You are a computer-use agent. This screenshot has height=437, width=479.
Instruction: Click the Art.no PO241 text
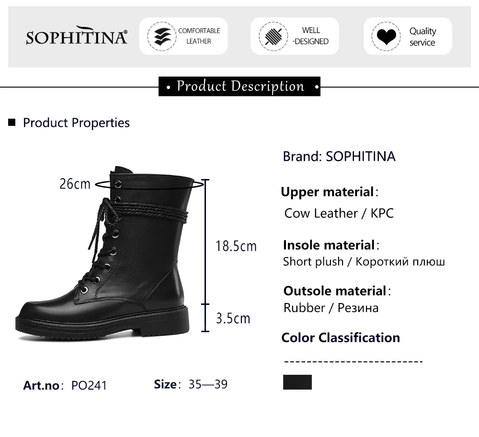tap(65, 385)
